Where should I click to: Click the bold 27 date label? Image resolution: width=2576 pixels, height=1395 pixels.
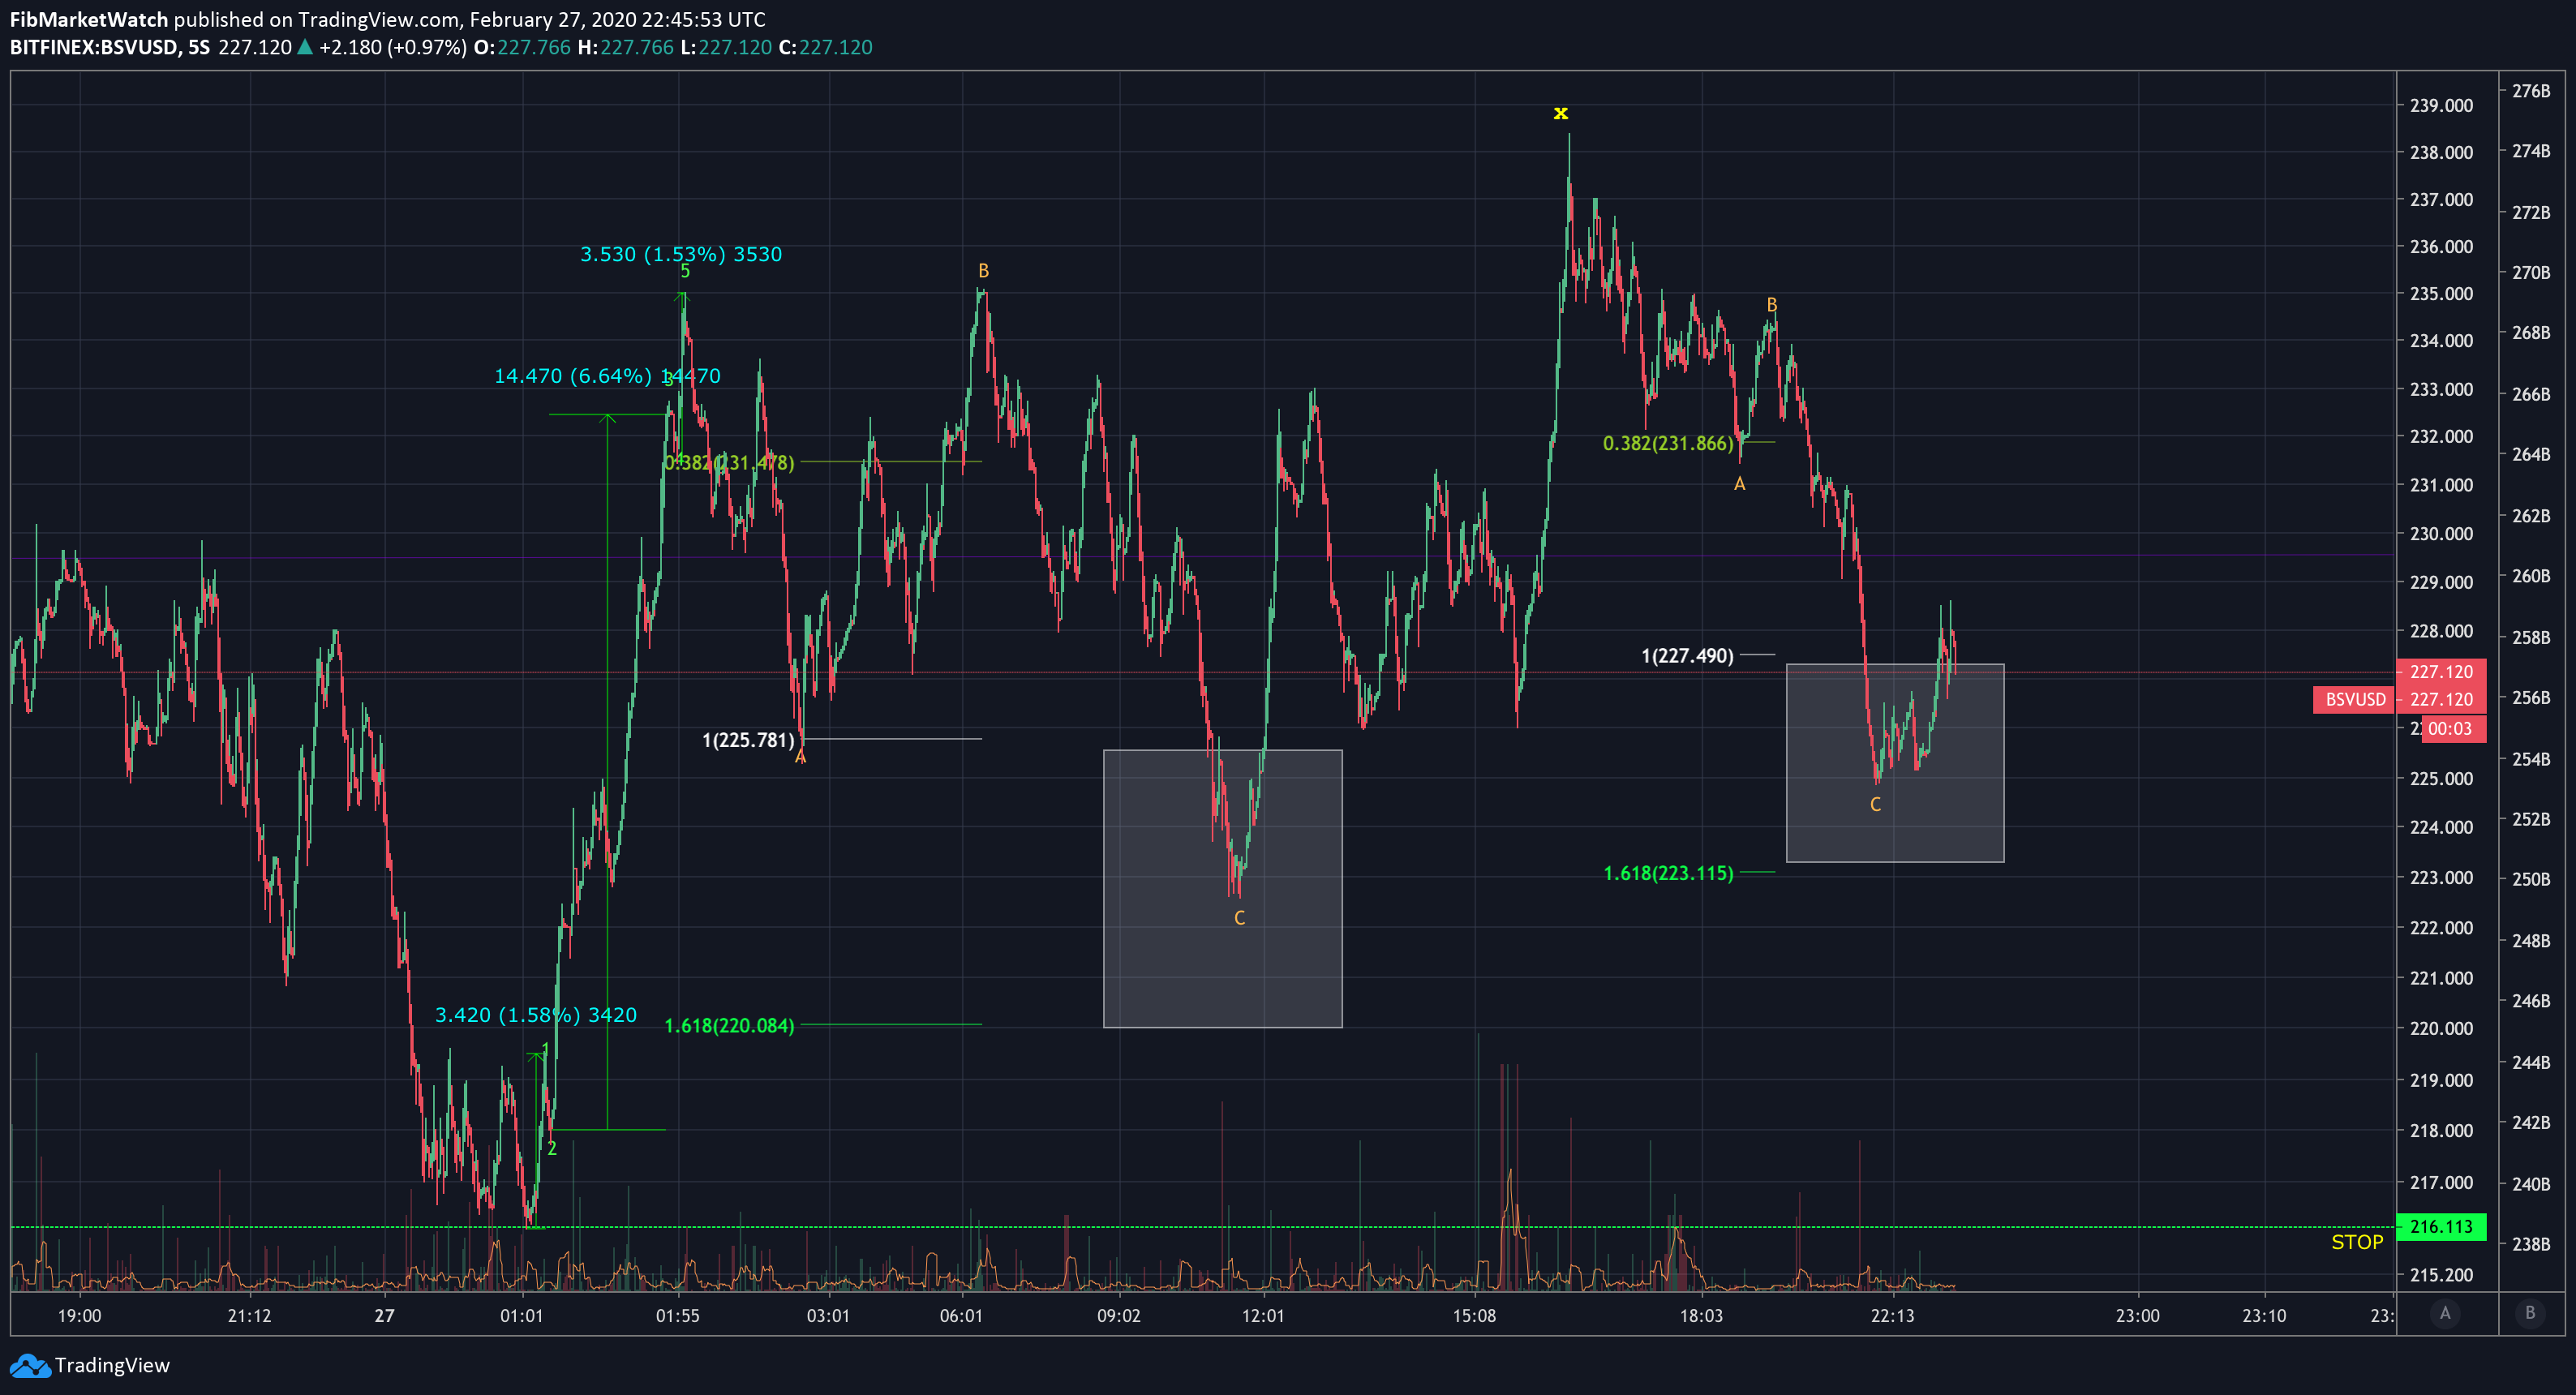(x=384, y=1315)
